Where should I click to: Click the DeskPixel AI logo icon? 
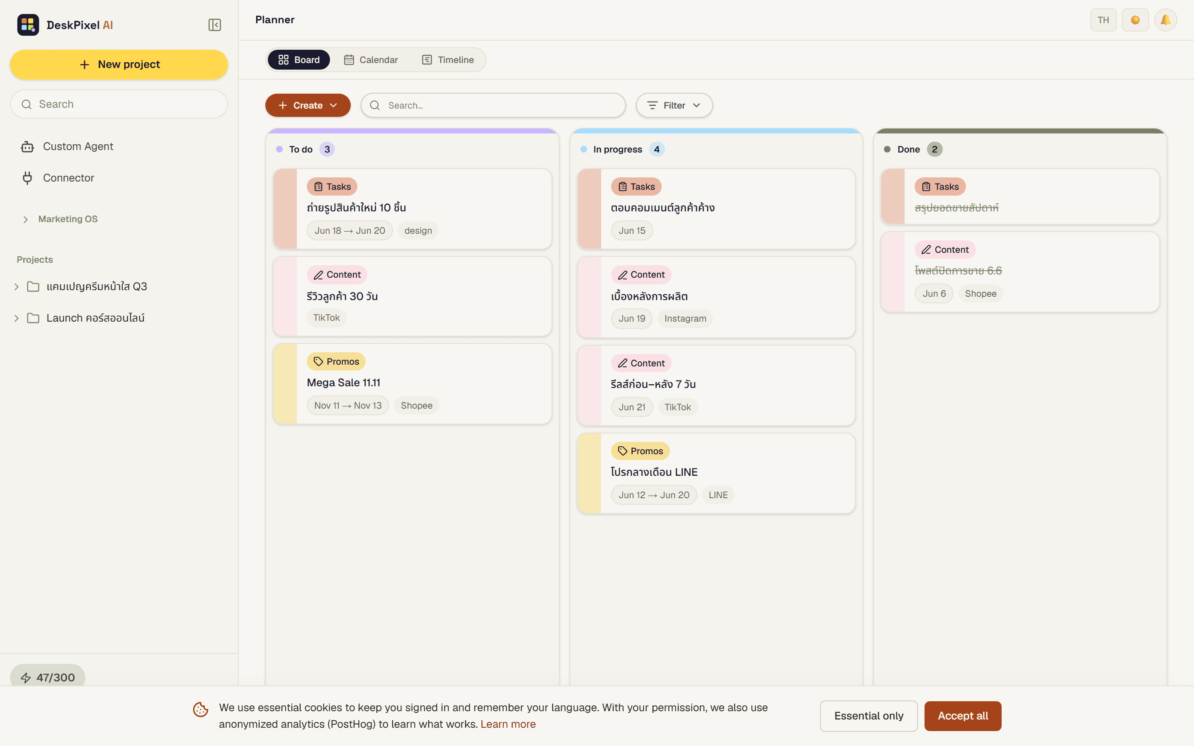(x=28, y=25)
